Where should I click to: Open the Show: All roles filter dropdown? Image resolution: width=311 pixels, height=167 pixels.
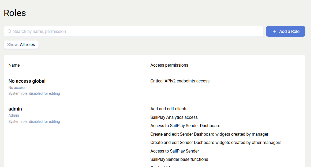click(x=21, y=45)
